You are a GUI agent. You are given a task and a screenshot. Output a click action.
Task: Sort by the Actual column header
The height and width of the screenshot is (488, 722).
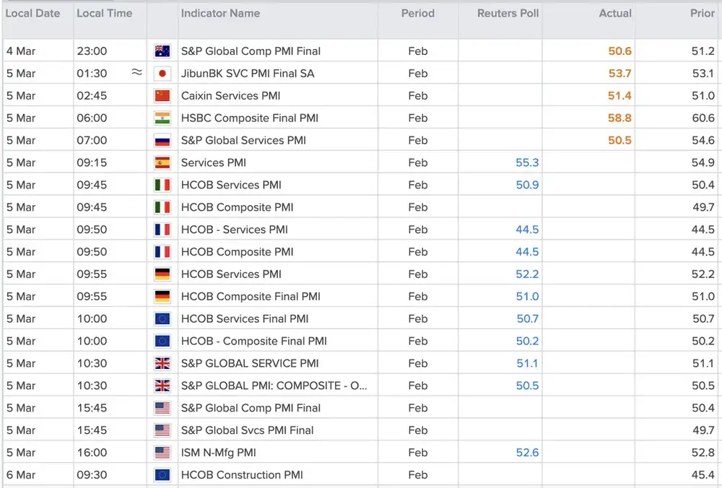pos(615,13)
